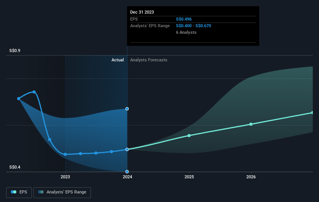Select the peak EPS data point in 2022
Image resolution: width=319 pixels, height=202 pixels.
click(x=34, y=92)
